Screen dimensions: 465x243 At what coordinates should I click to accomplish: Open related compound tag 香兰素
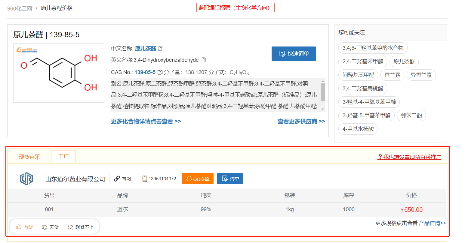(393, 75)
